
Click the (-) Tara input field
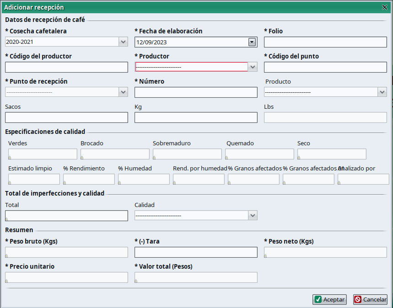coord(196,252)
